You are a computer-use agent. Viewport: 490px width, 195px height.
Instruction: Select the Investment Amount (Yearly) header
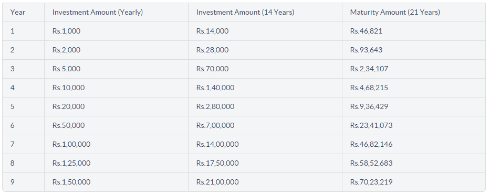[98, 12]
